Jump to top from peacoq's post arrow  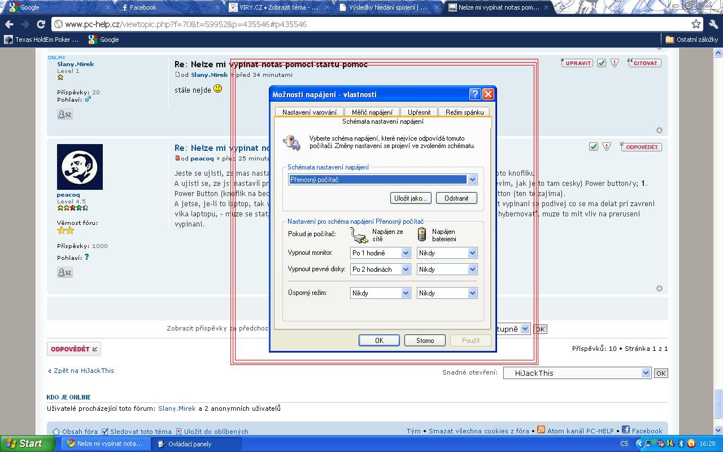point(659,289)
